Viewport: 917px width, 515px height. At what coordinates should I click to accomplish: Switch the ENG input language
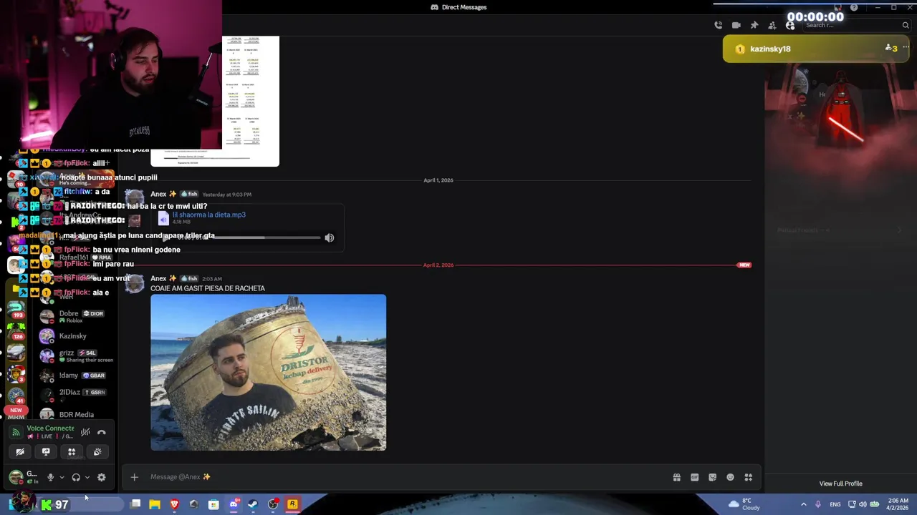click(x=835, y=504)
